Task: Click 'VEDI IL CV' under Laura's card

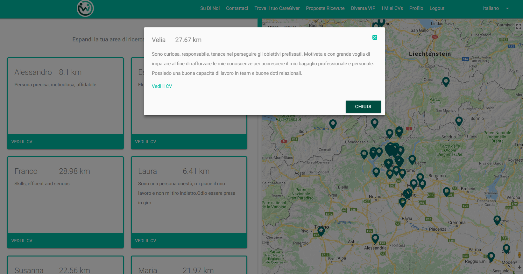Action: click(145, 241)
